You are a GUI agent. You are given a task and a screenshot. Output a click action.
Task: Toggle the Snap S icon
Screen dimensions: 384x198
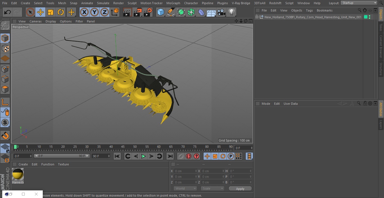coord(5,122)
